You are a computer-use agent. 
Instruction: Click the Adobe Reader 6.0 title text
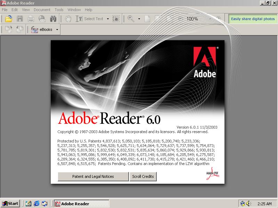(109, 118)
